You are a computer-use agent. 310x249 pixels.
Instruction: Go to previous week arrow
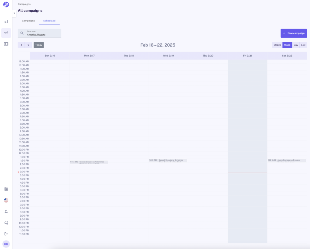click(21, 45)
